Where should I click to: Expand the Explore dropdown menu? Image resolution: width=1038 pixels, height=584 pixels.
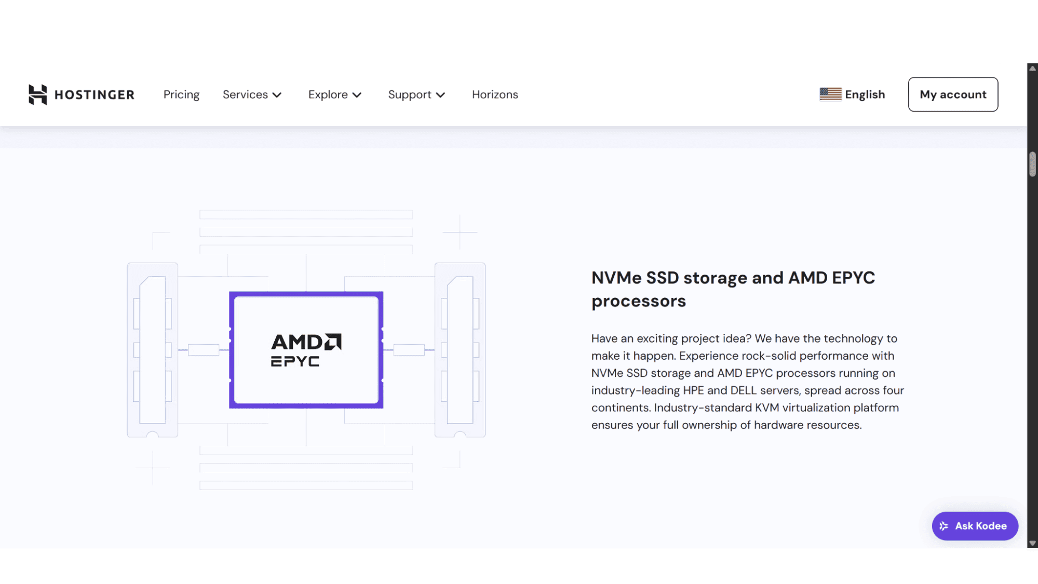pos(334,94)
